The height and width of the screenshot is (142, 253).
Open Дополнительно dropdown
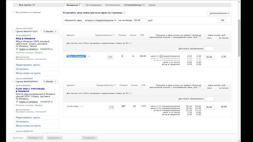pos(219,13)
